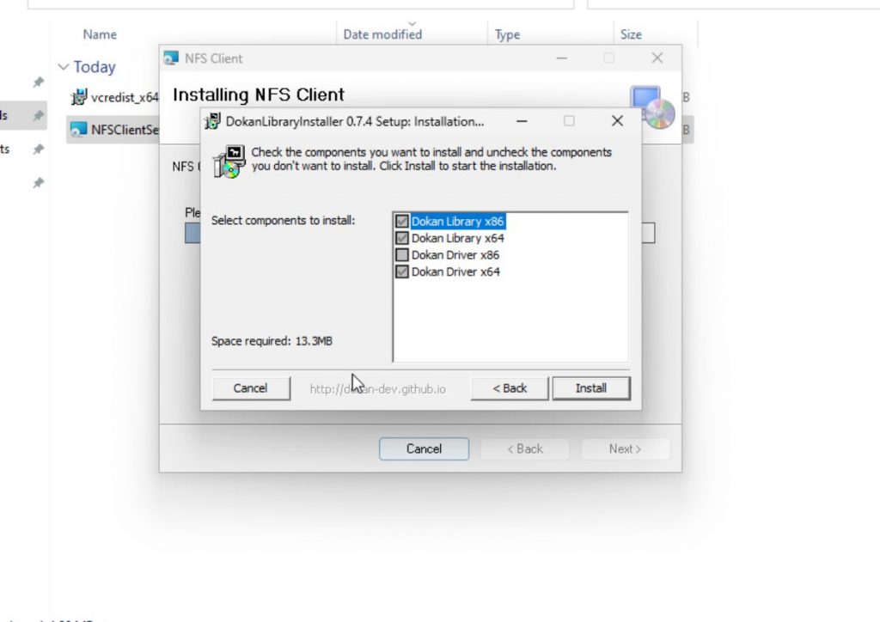
Task: Collapse the Today group chevron
Action: pos(64,67)
